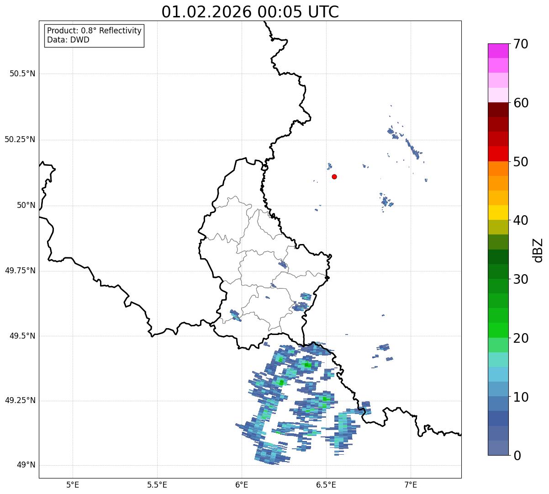Click the 49°N latitude label
This screenshot has height=494, width=549.
point(26,465)
